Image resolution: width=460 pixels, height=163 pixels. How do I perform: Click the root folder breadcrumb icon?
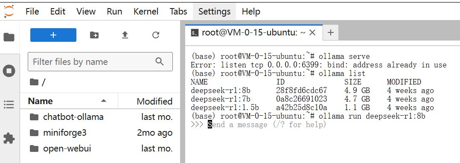(x=34, y=82)
